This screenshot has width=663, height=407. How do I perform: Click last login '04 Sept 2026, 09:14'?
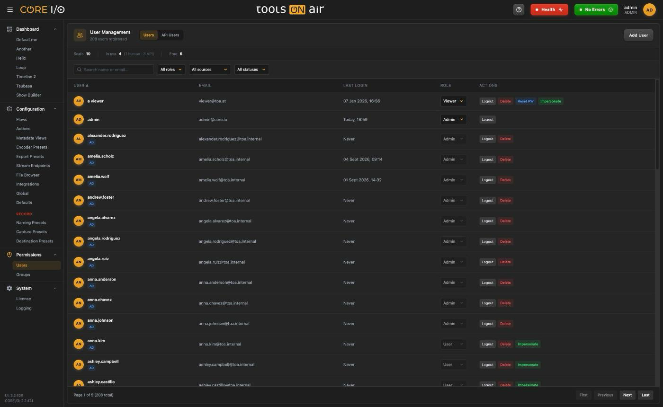click(363, 159)
